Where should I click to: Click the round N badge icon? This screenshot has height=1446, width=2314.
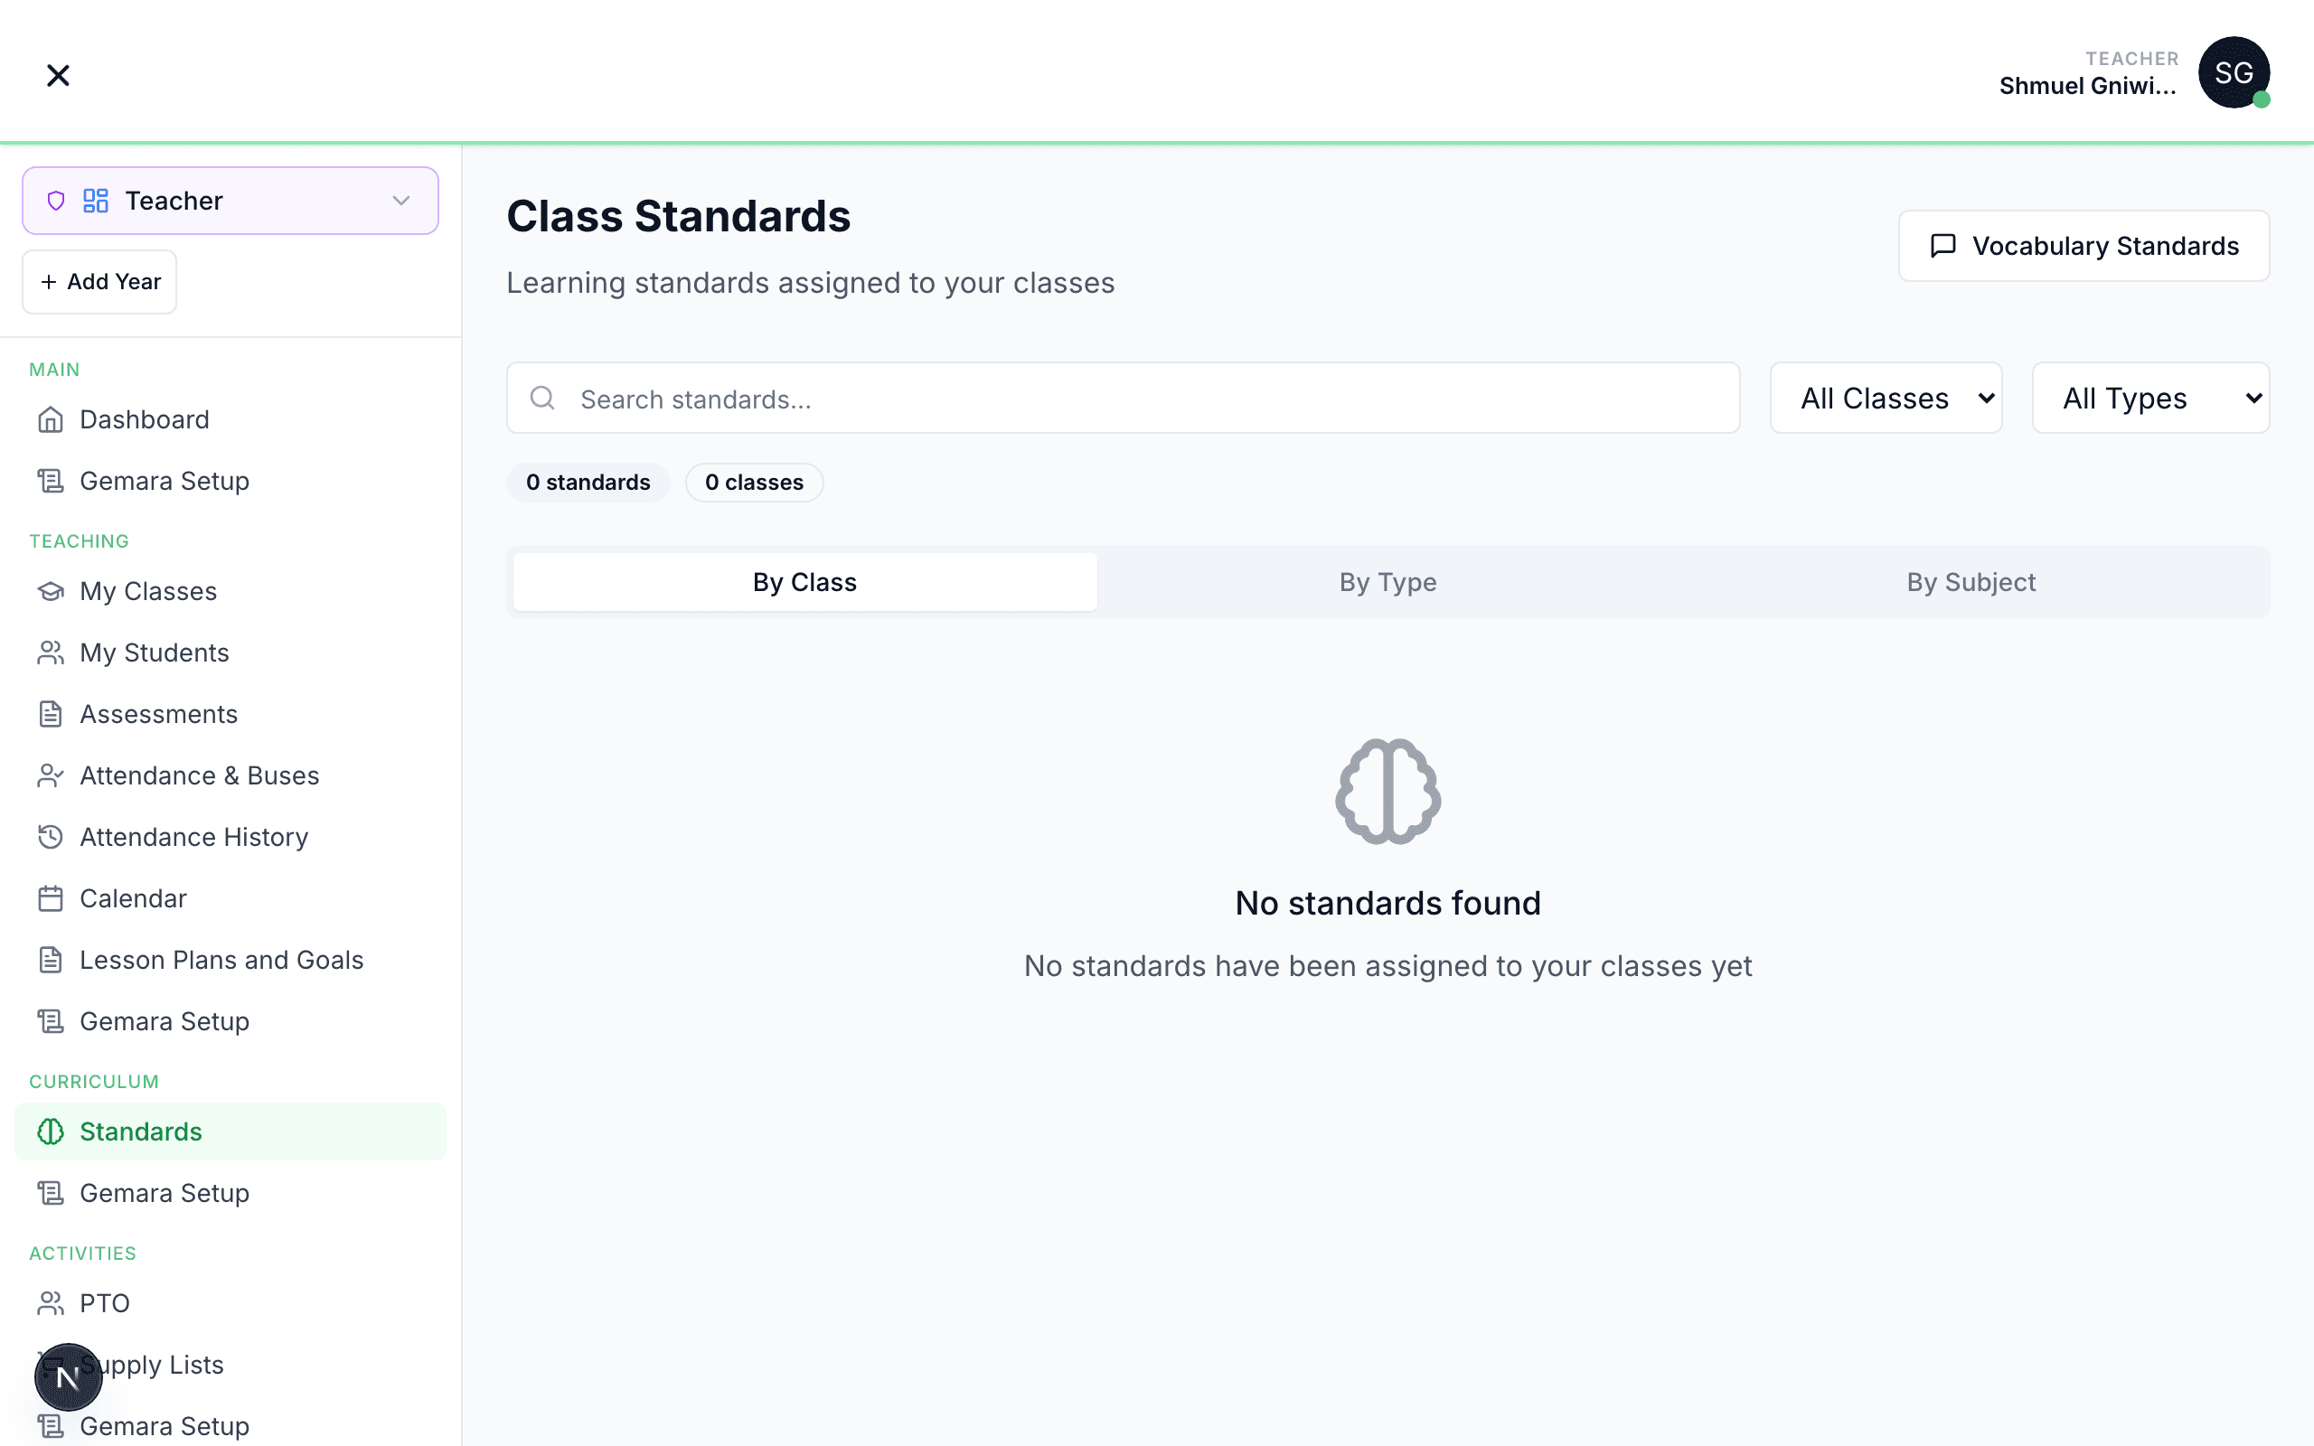click(68, 1377)
